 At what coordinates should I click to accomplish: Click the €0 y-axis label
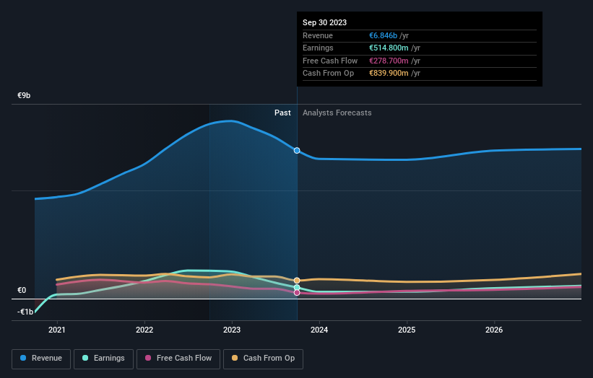[22, 291]
